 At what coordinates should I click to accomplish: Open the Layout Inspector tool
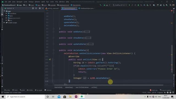point(166,90)
